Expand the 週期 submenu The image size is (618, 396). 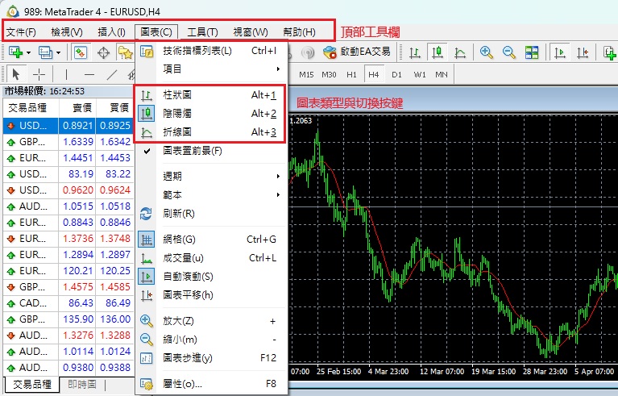pyautogui.click(x=210, y=177)
